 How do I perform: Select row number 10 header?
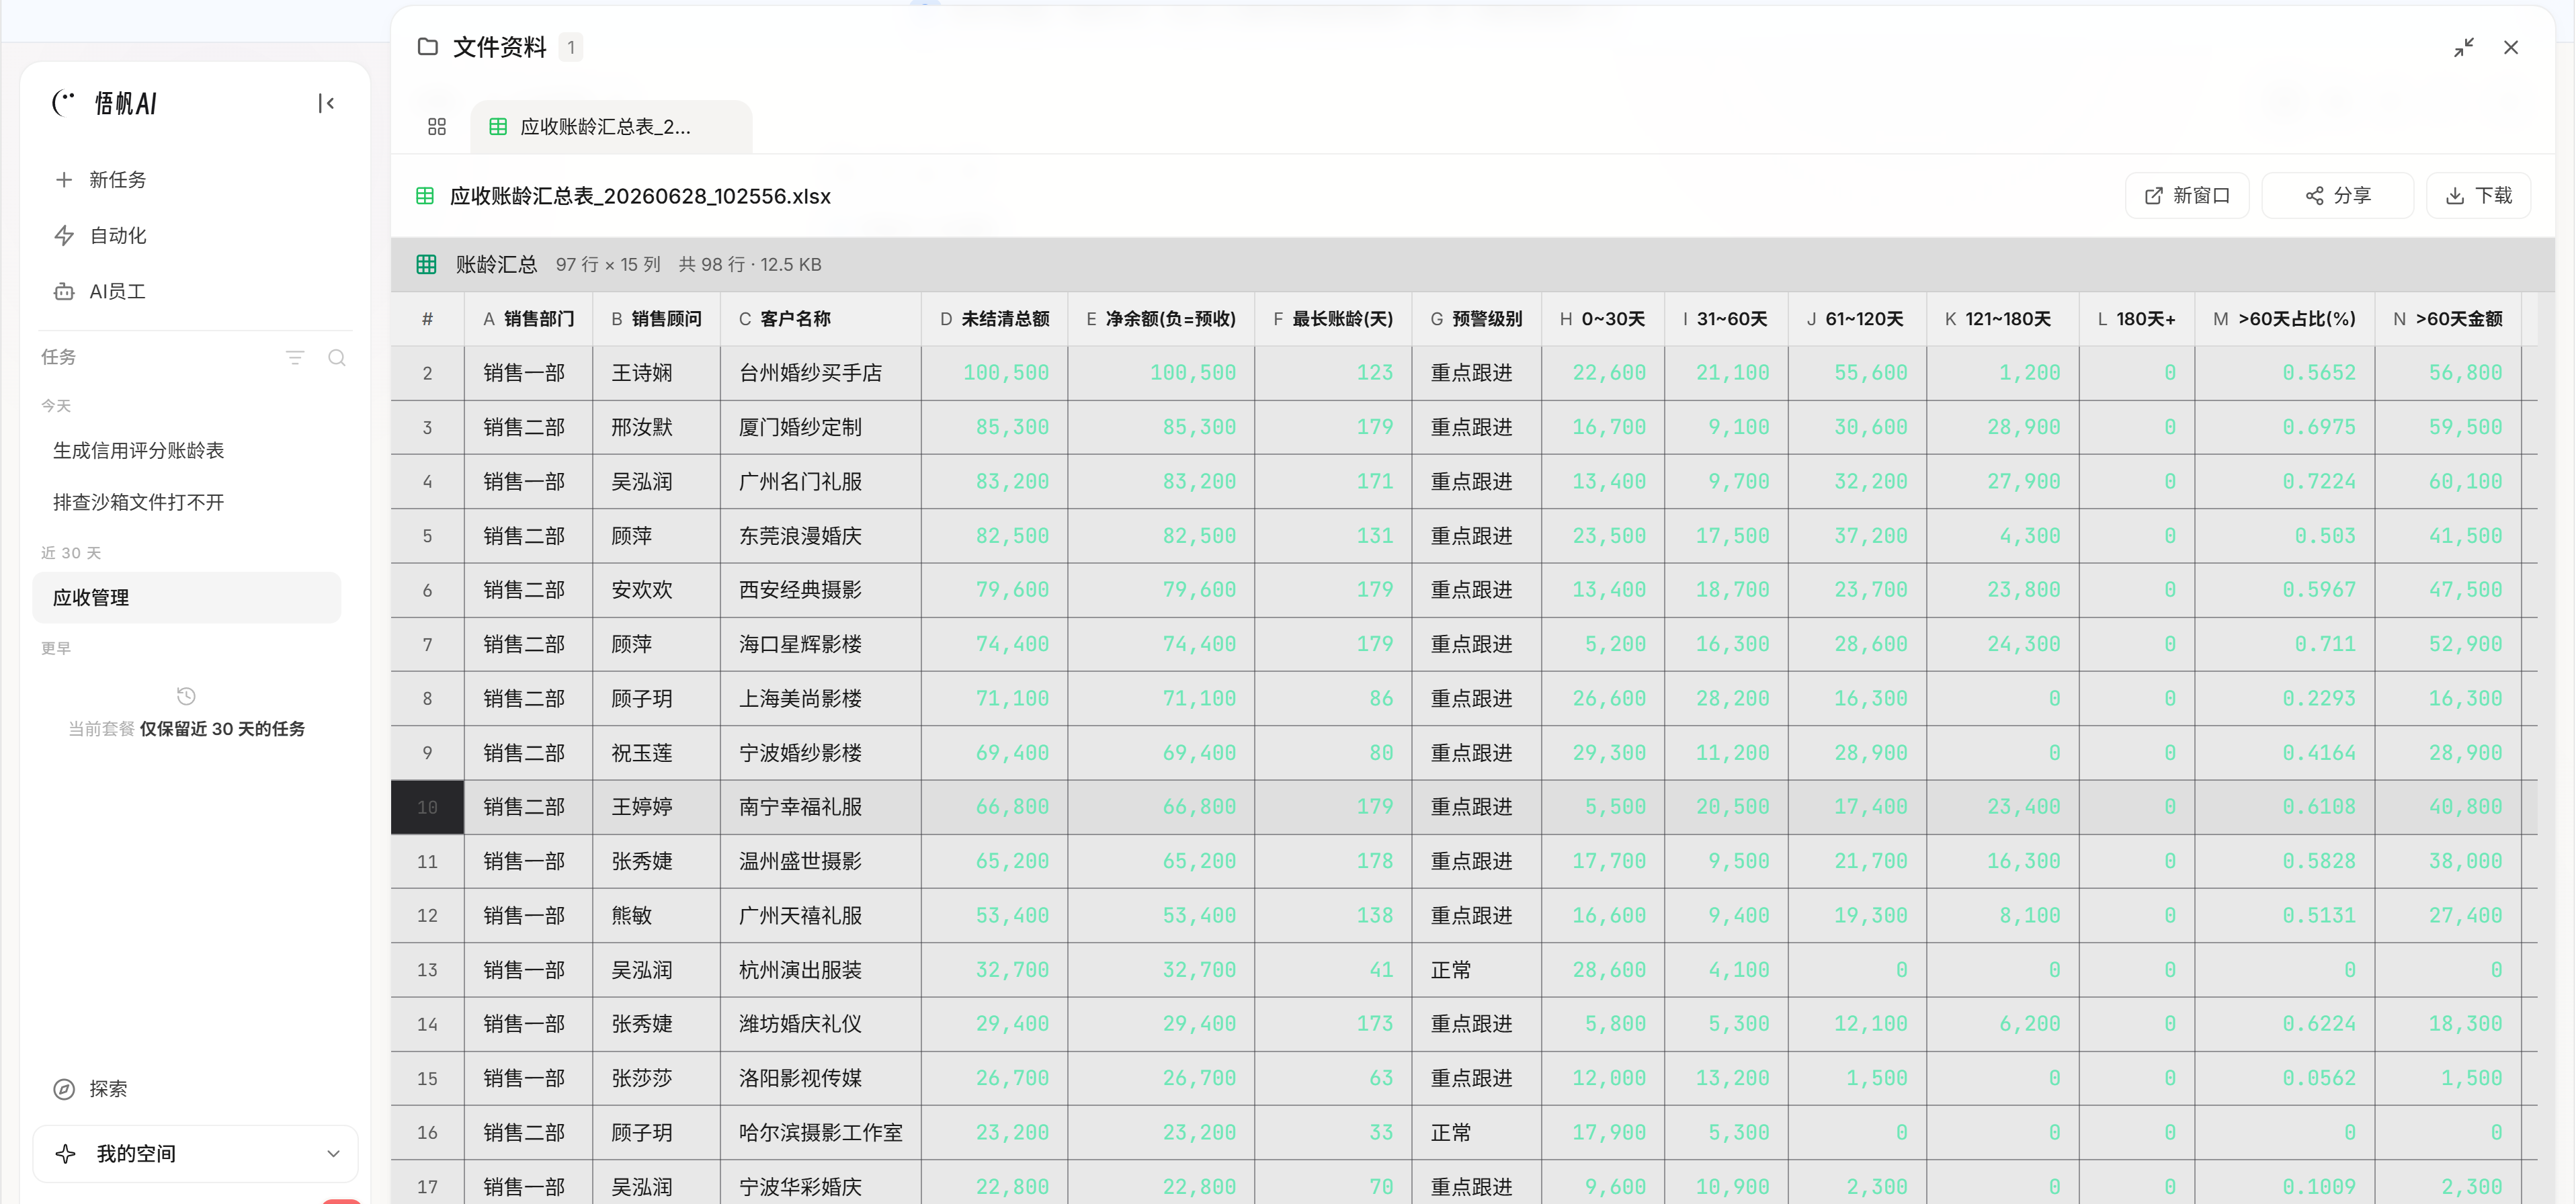(427, 807)
